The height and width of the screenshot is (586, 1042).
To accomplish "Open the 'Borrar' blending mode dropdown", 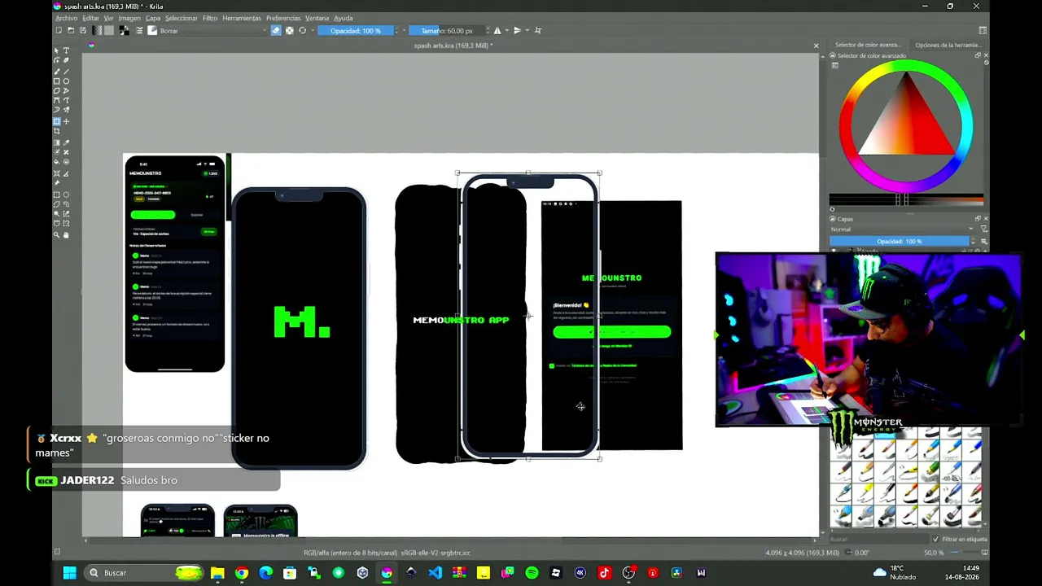I will pyautogui.click(x=212, y=31).
